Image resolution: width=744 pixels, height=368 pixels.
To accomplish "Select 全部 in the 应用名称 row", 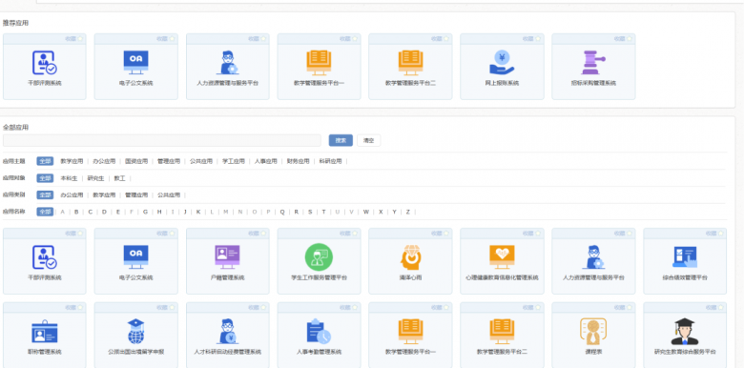I will pyautogui.click(x=45, y=212).
